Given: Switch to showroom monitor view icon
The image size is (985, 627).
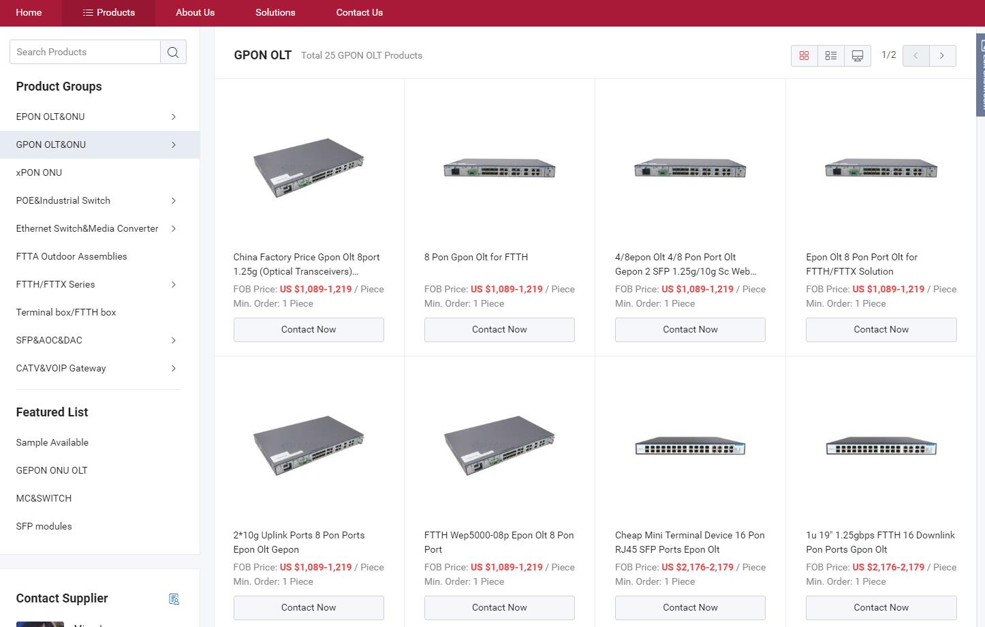Looking at the screenshot, I should pyautogui.click(x=858, y=56).
